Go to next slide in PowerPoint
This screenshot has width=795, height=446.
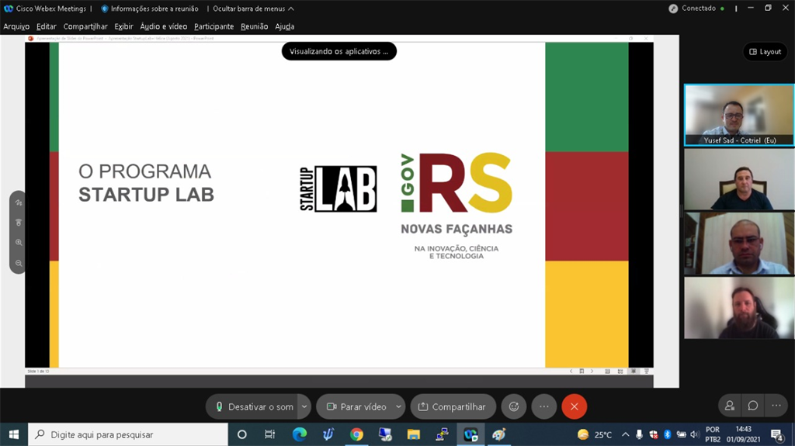point(592,372)
